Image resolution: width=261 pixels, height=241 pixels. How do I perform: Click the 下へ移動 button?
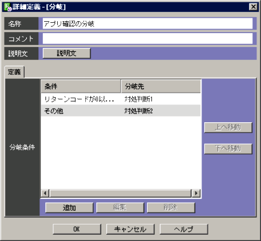coord(228,148)
